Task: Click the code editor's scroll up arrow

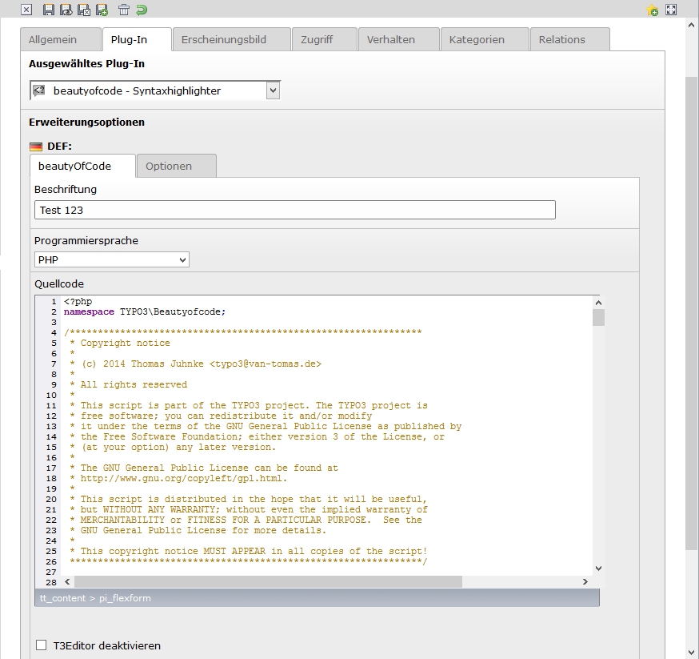Action: (599, 303)
